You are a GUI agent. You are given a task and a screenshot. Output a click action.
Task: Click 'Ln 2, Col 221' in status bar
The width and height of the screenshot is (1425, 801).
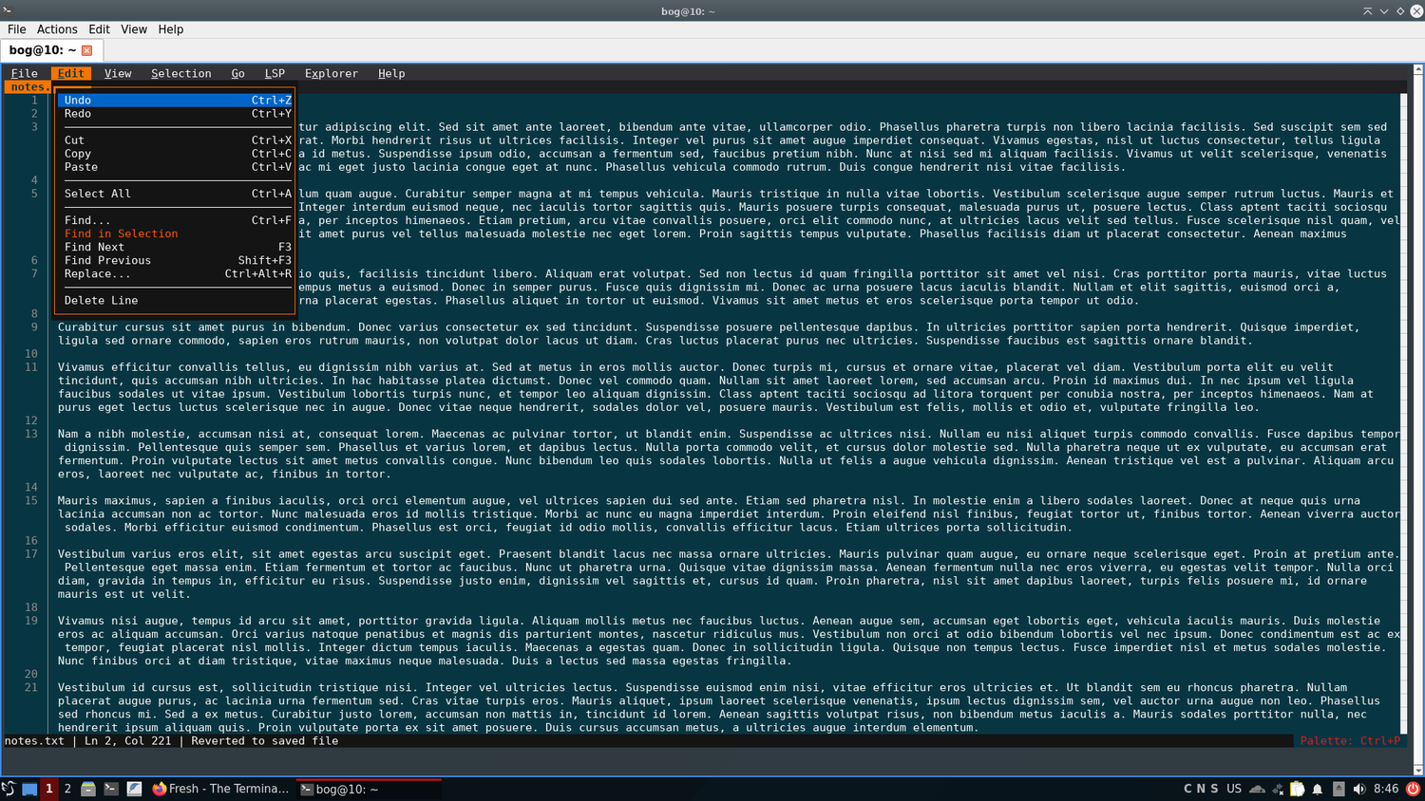point(128,740)
